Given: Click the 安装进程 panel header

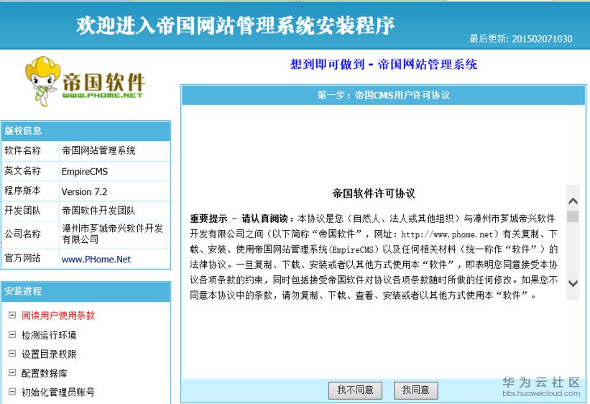Looking at the screenshot, I should coord(86,291).
